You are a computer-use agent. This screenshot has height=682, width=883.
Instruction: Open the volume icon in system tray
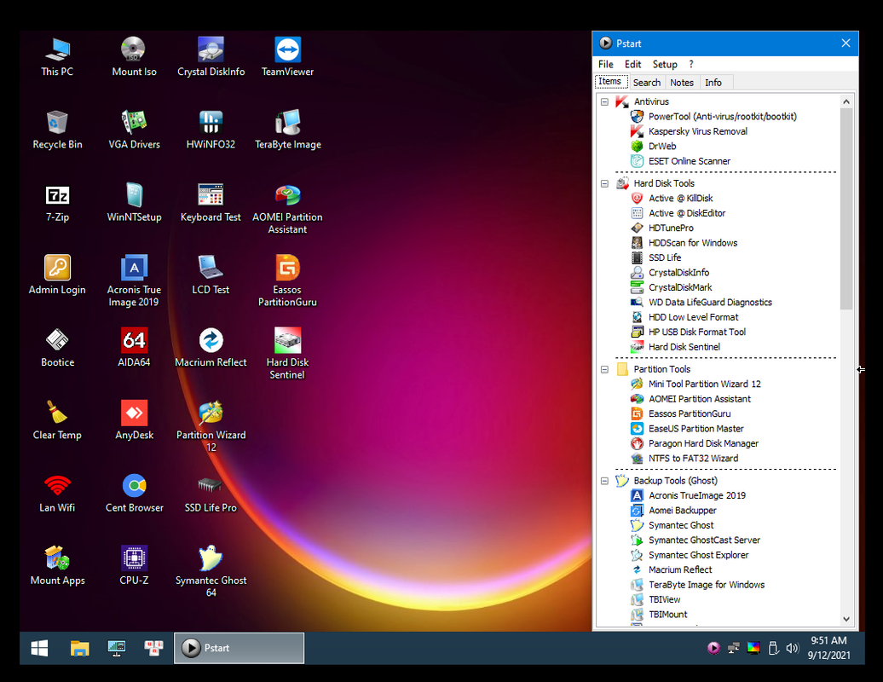tap(793, 648)
